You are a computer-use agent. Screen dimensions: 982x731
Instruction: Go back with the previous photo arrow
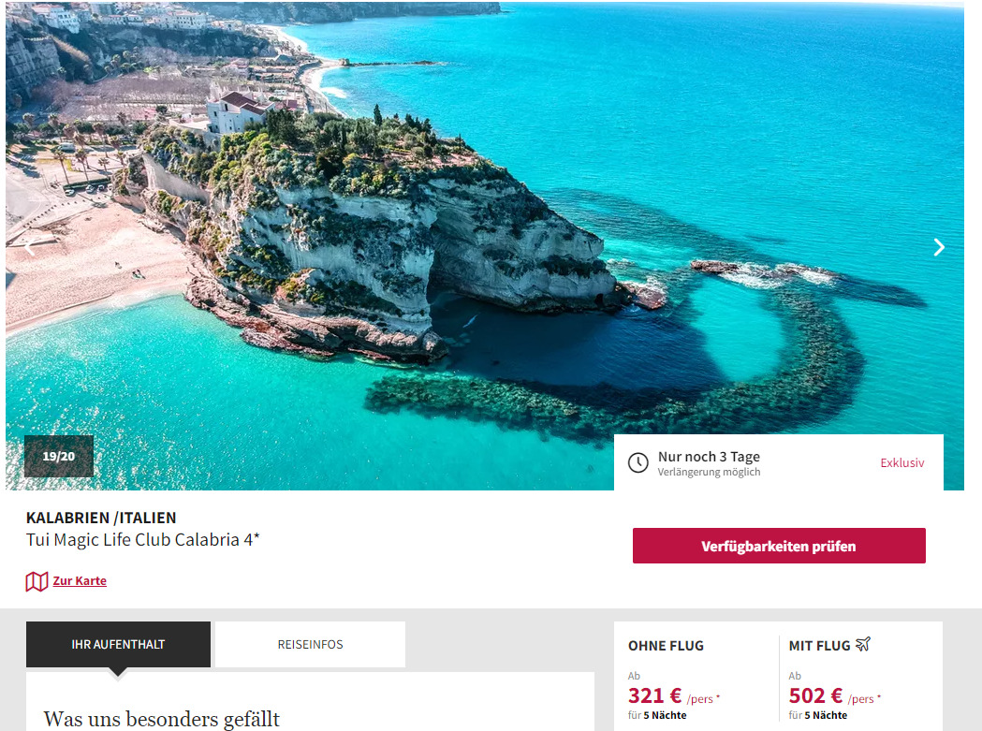click(x=30, y=247)
